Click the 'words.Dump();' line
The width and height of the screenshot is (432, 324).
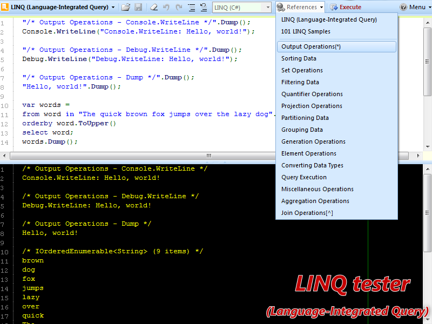click(50, 142)
